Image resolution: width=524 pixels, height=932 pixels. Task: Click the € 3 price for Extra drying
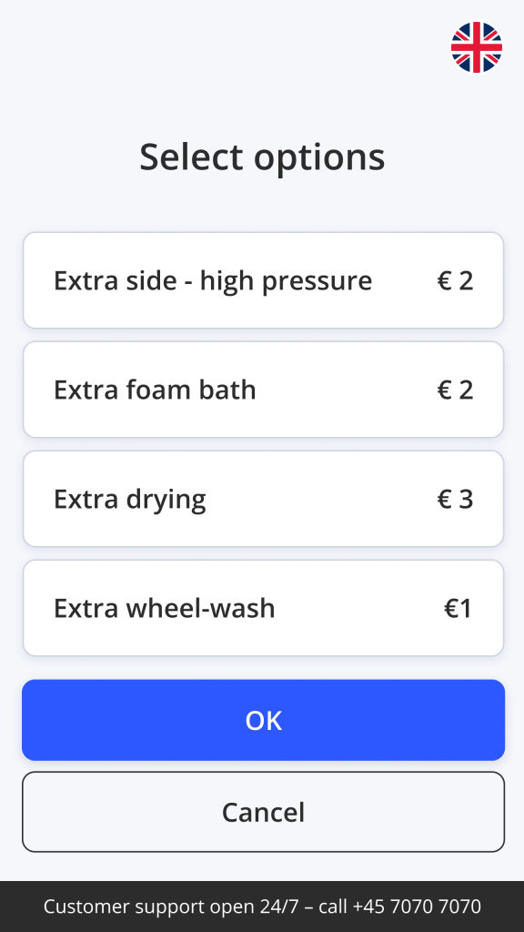coord(455,500)
